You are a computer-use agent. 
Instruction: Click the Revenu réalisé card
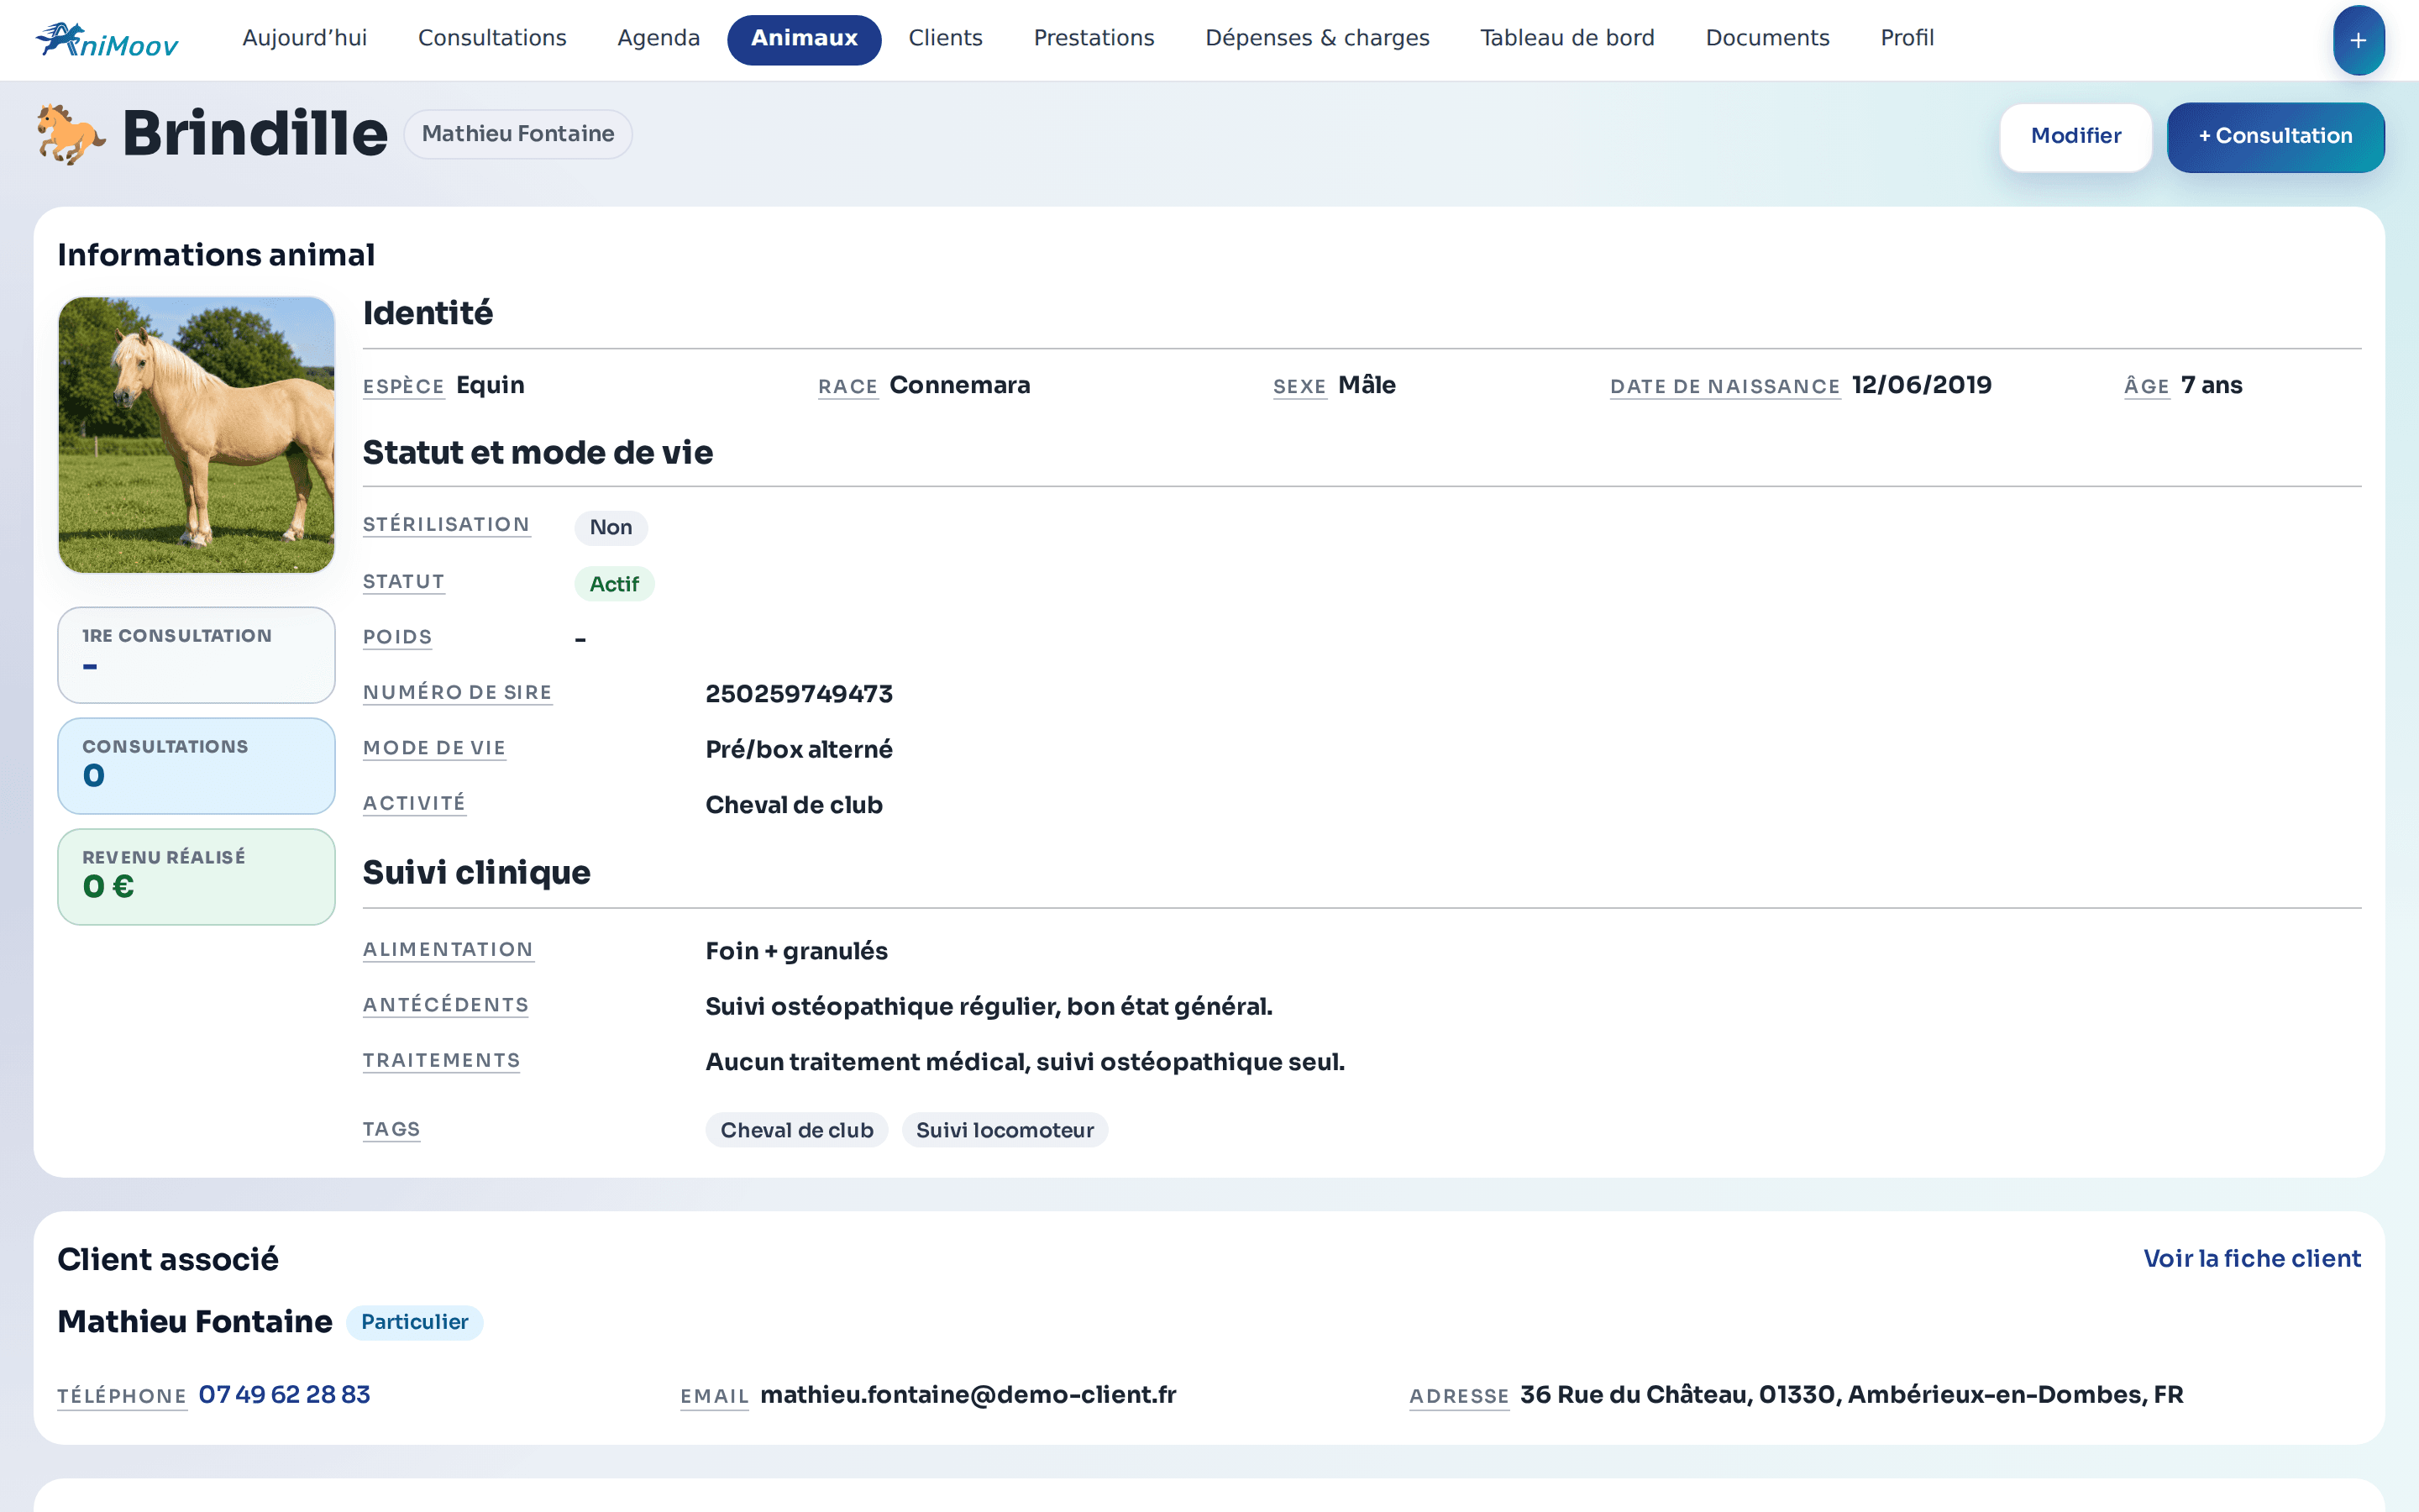196,877
